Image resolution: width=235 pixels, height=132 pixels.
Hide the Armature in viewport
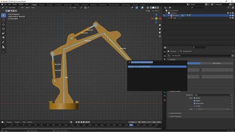(x=230, y=15)
